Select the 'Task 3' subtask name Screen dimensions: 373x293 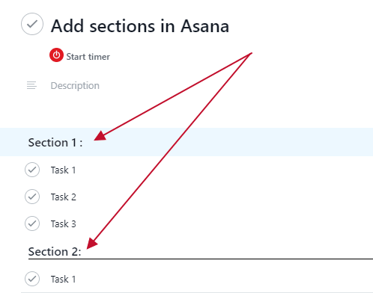[64, 223]
